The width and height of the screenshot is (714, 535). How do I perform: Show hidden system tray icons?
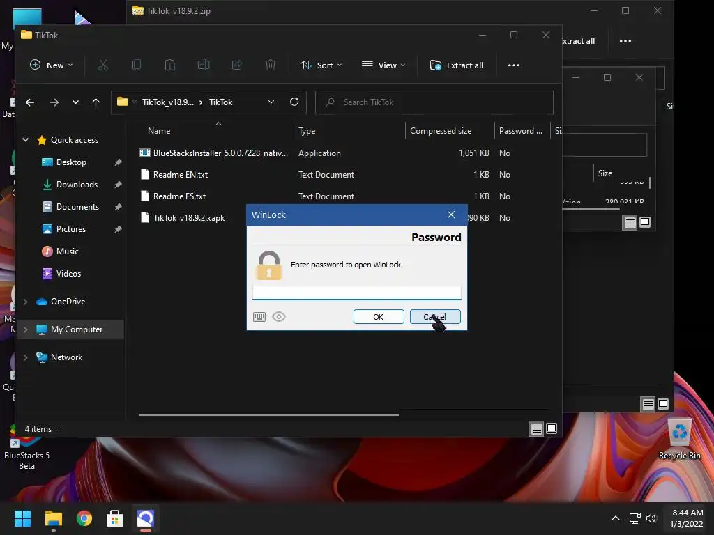pyautogui.click(x=615, y=518)
